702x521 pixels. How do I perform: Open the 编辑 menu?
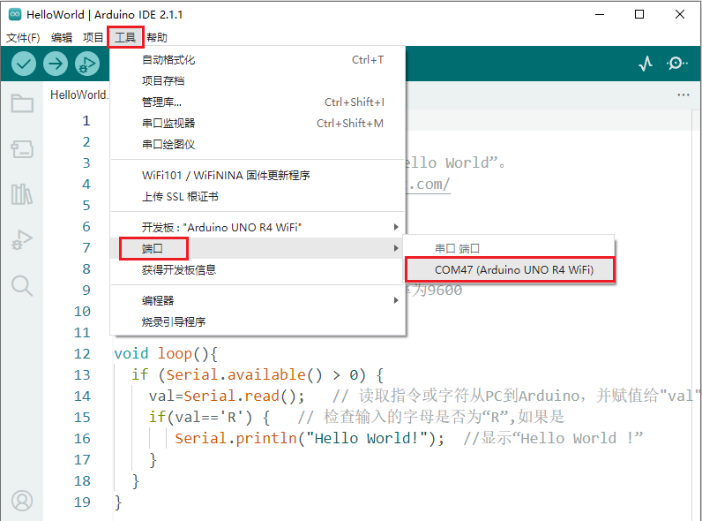(x=62, y=37)
